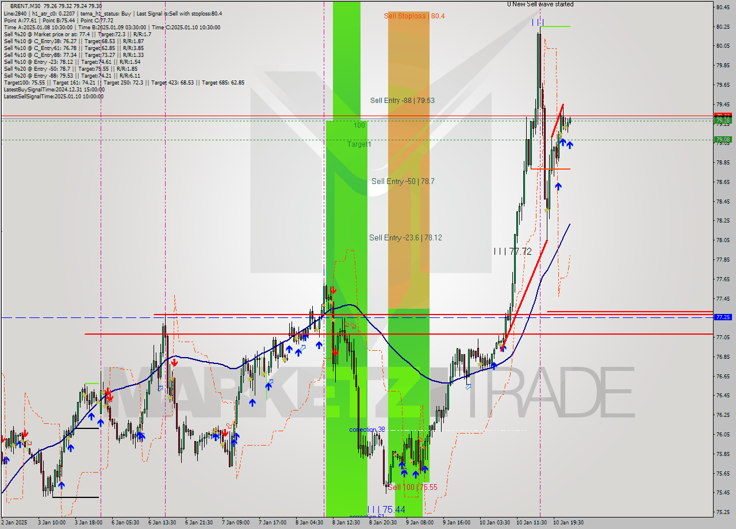Click the '| | | 77.72' wave label
The image size is (736, 529).
[x=512, y=251]
